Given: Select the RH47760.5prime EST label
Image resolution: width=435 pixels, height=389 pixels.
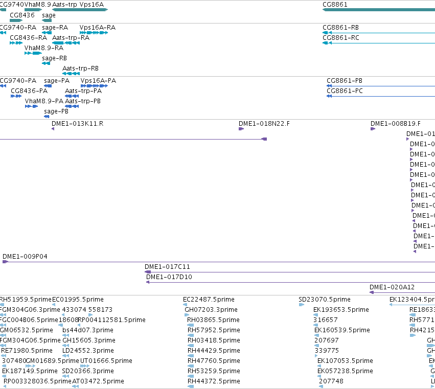Looking at the screenshot, I should (x=214, y=361).
